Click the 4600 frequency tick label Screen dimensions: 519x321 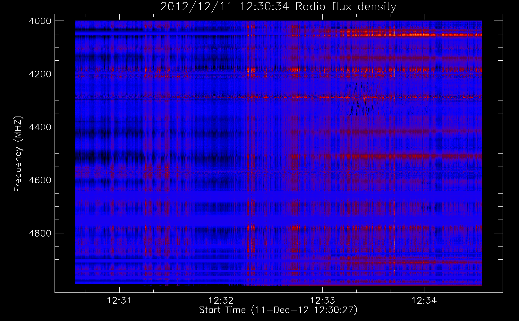(x=40, y=180)
